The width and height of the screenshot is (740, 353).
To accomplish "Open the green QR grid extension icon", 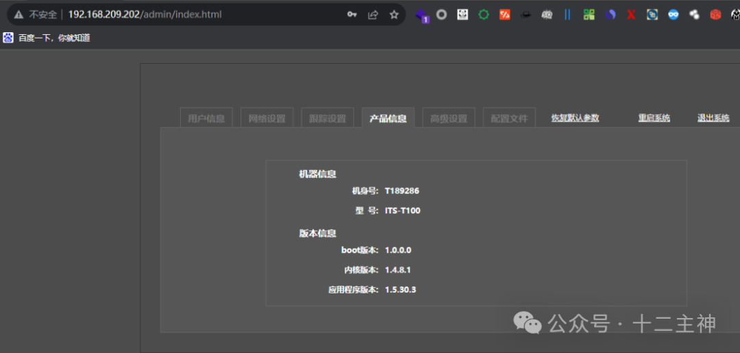I will pyautogui.click(x=589, y=14).
